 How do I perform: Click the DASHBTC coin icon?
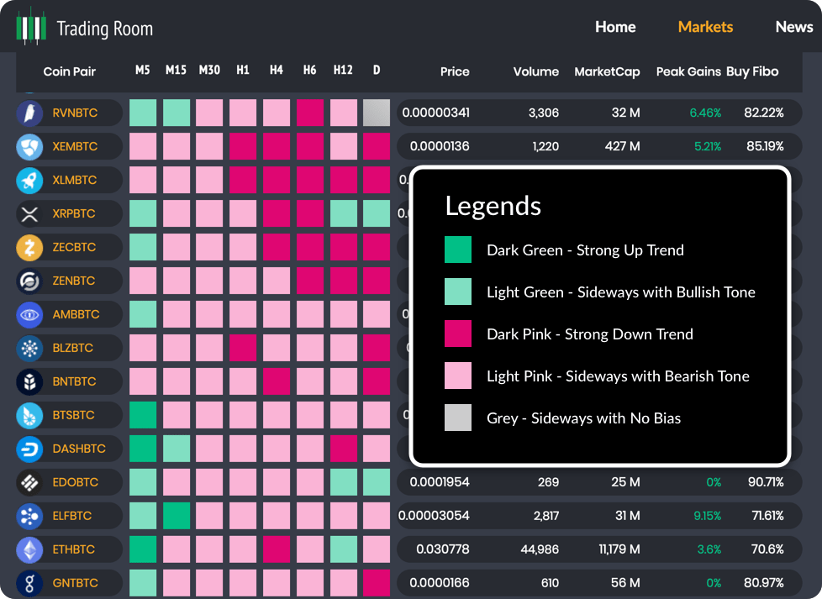(29, 449)
